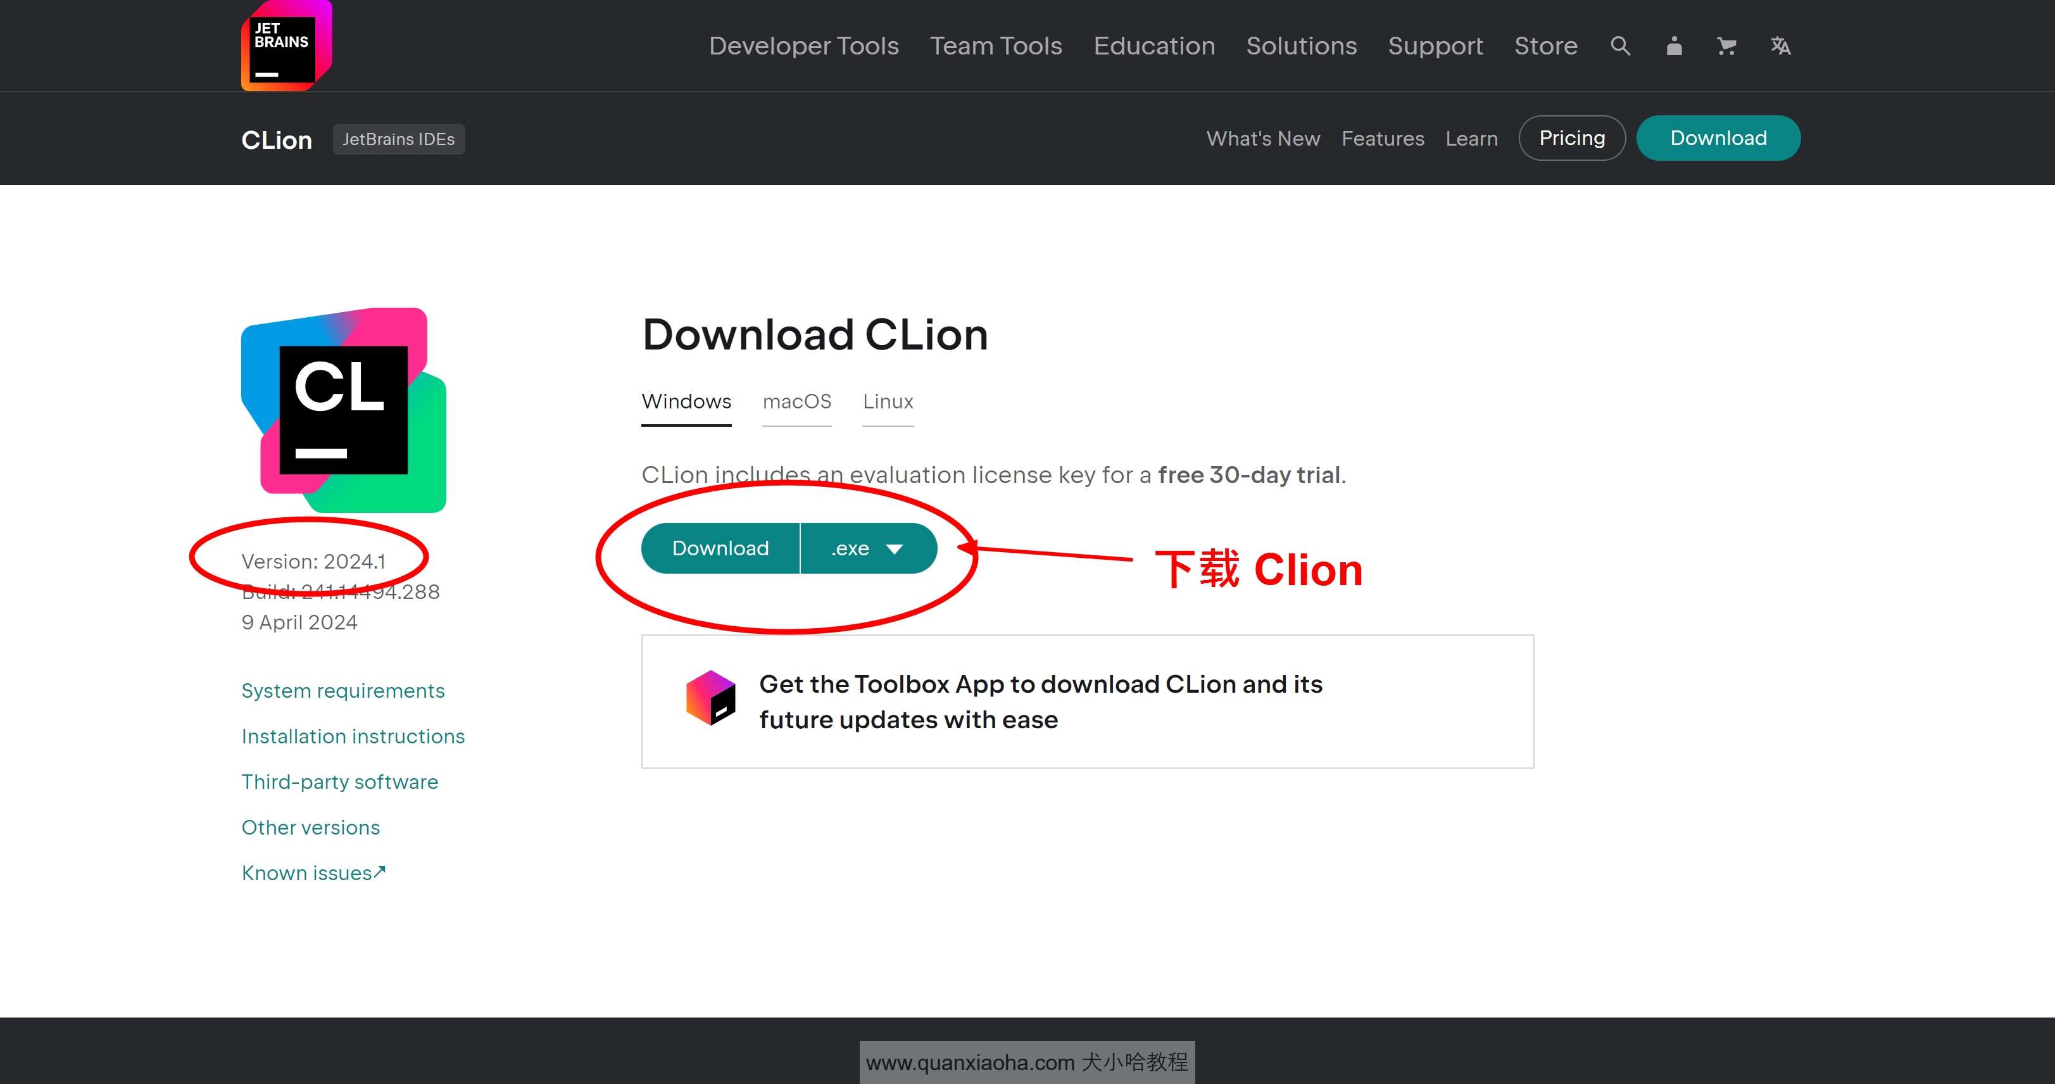Select the Linux download tab

[x=889, y=401]
